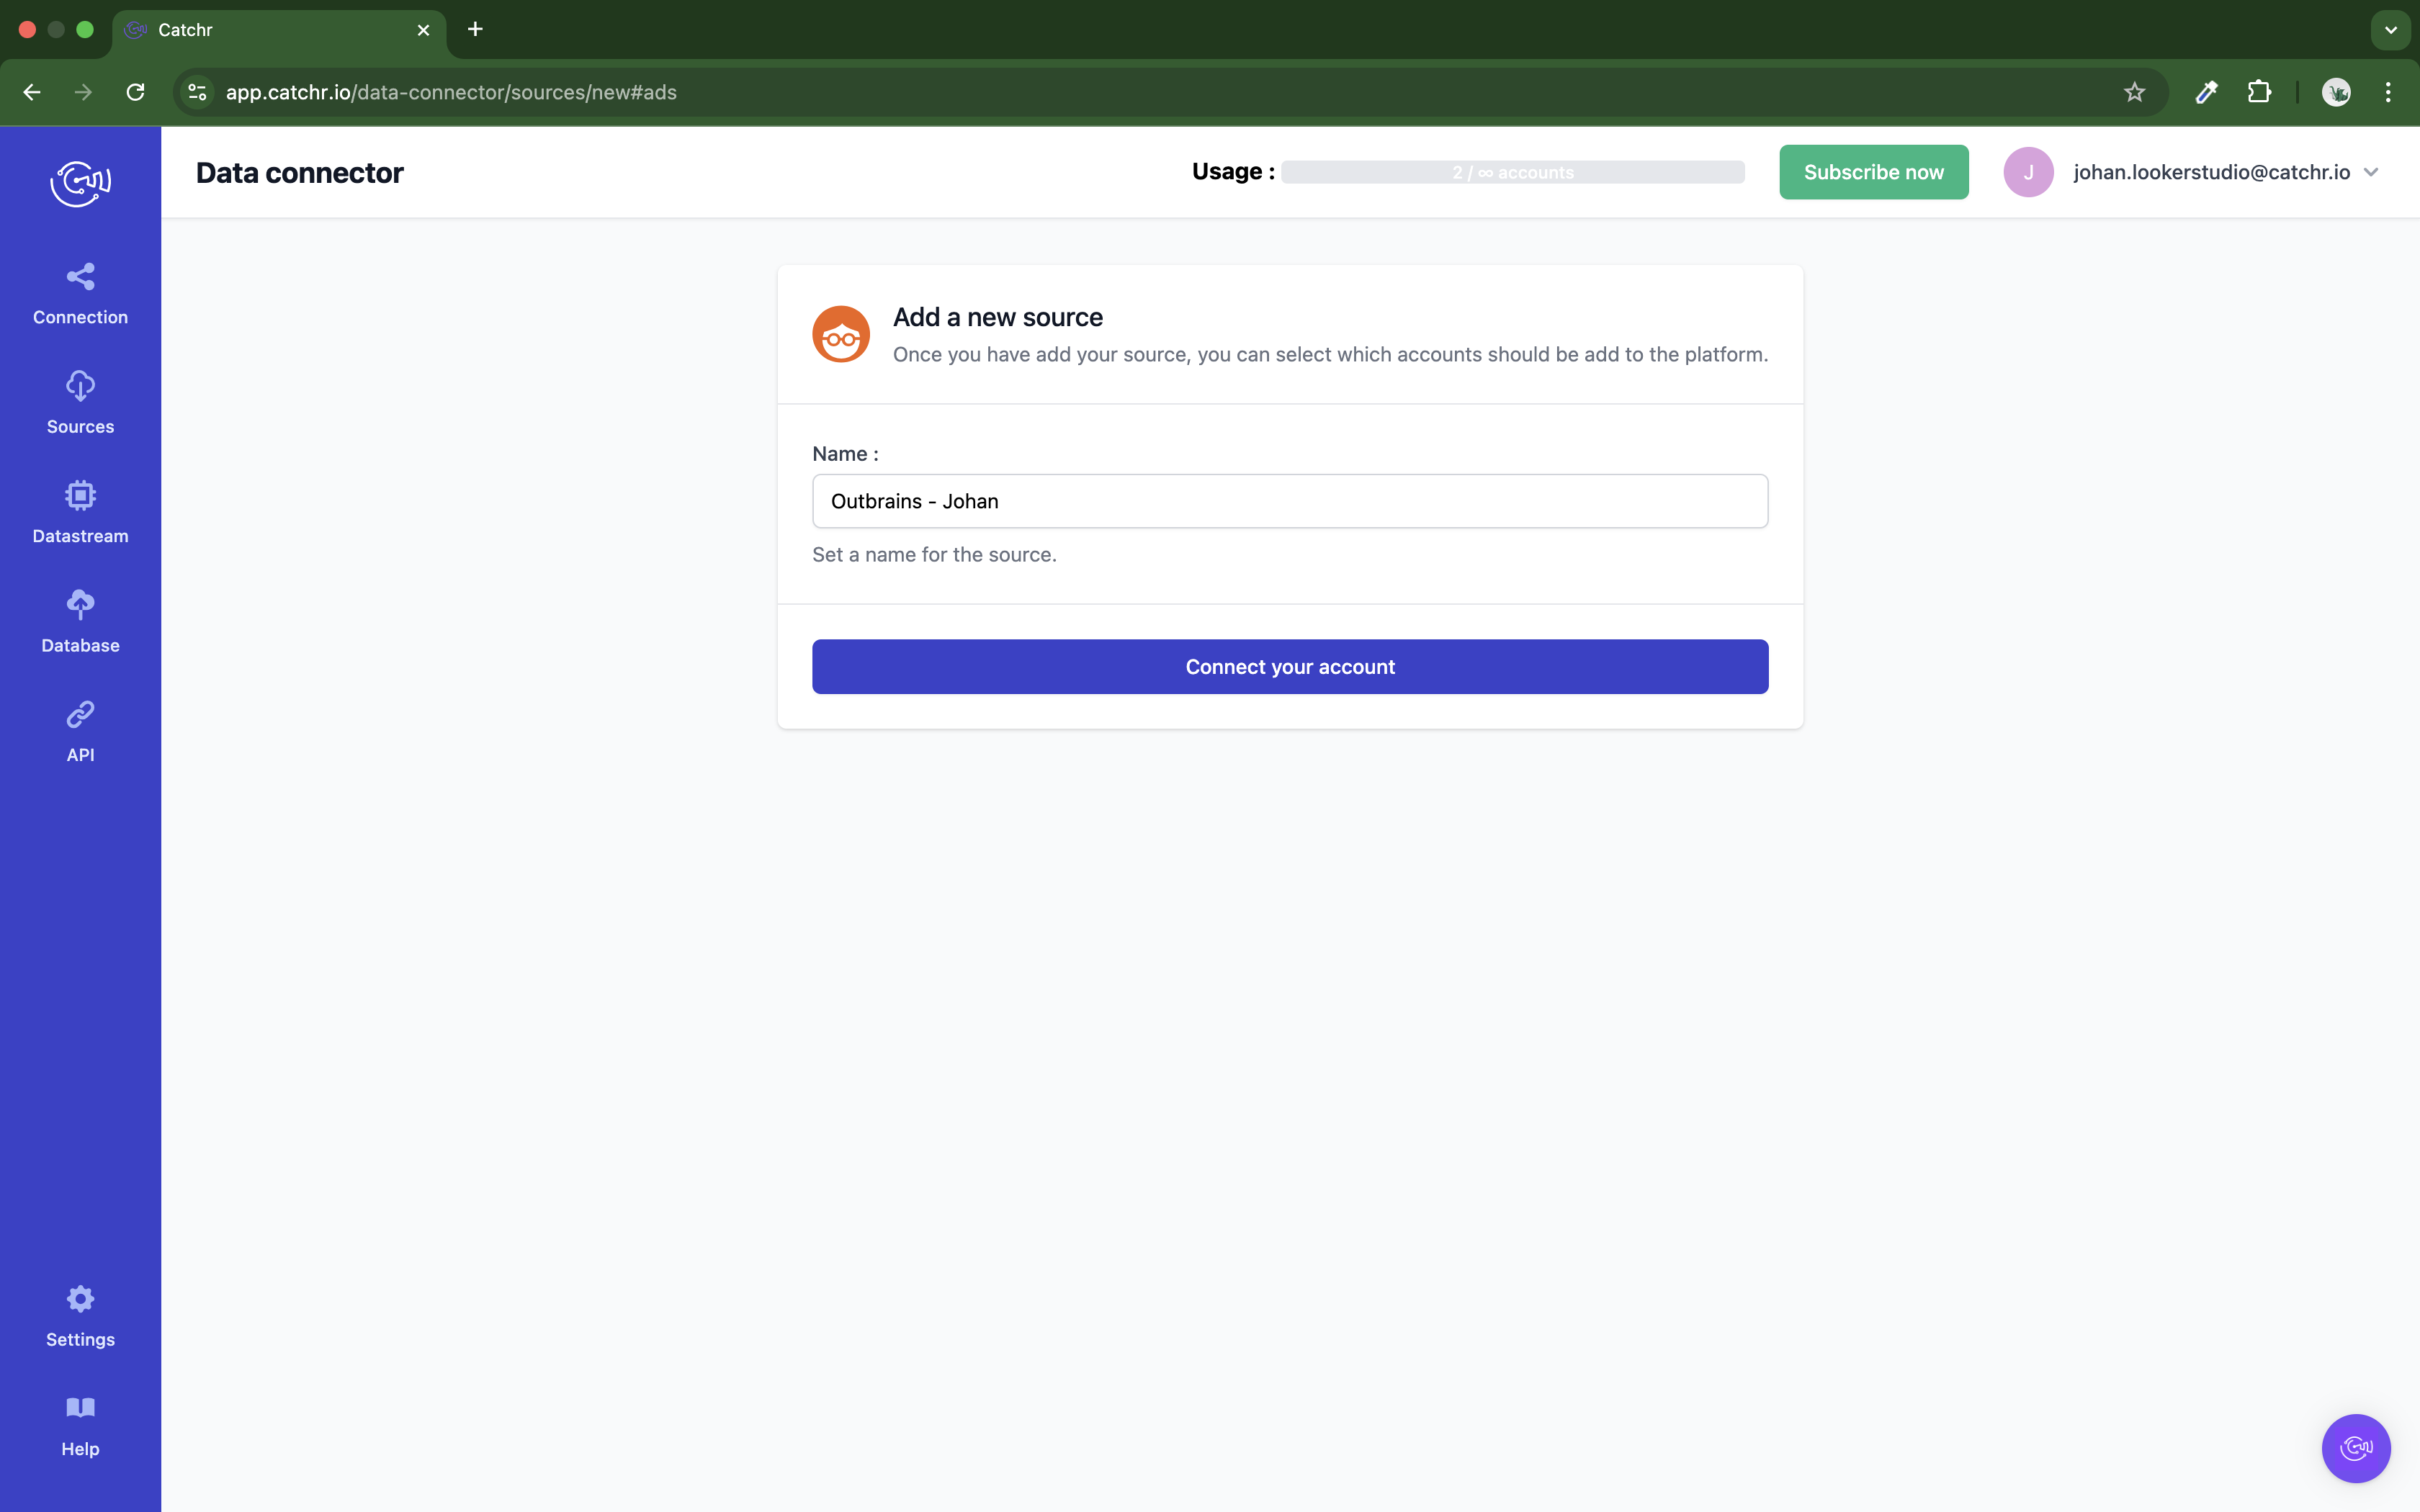Open a new browser tab
This screenshot has height=1512, width=2420.
pos(475,30)
